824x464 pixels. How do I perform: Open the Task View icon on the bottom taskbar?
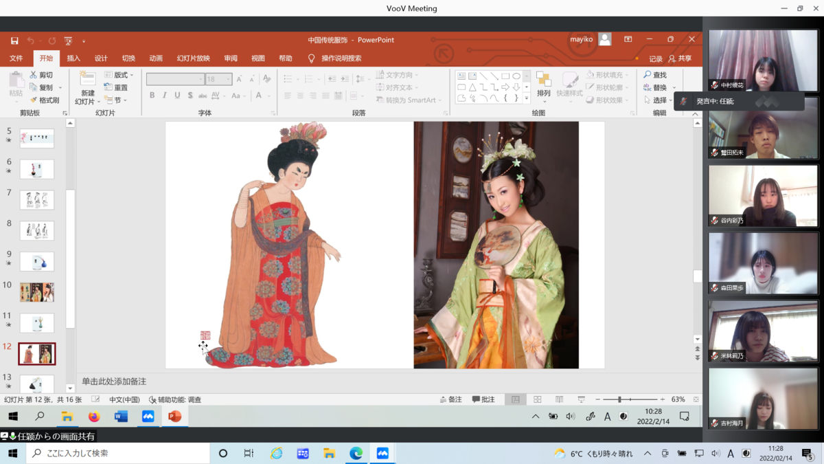click(249, 454)
